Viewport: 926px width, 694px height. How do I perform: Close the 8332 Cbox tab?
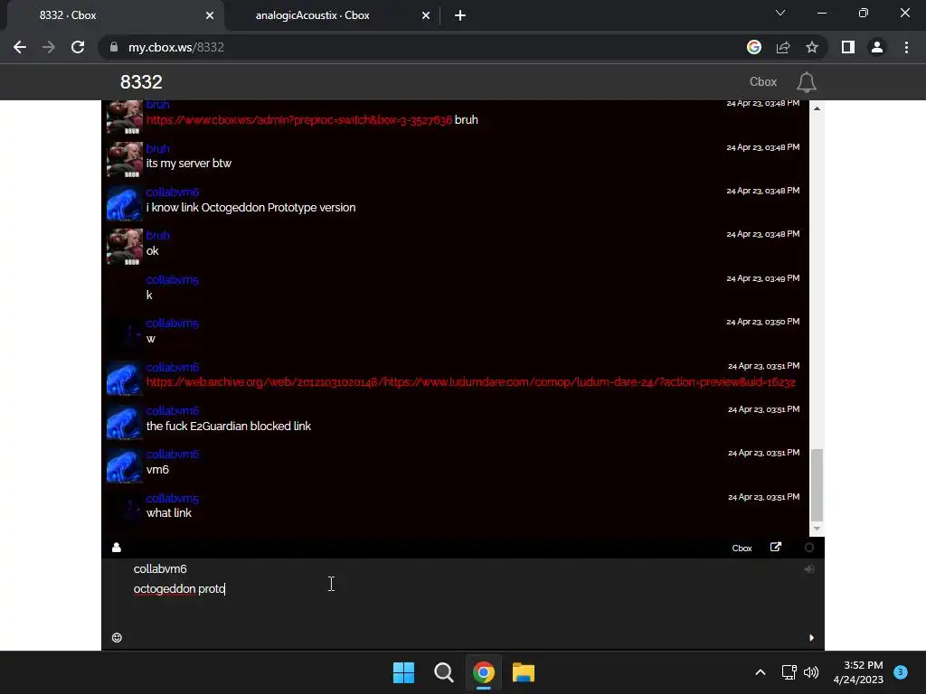pyautogui.click(x=210, y=15)
